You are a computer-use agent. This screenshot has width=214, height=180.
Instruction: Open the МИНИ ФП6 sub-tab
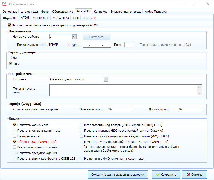(41, 18)
